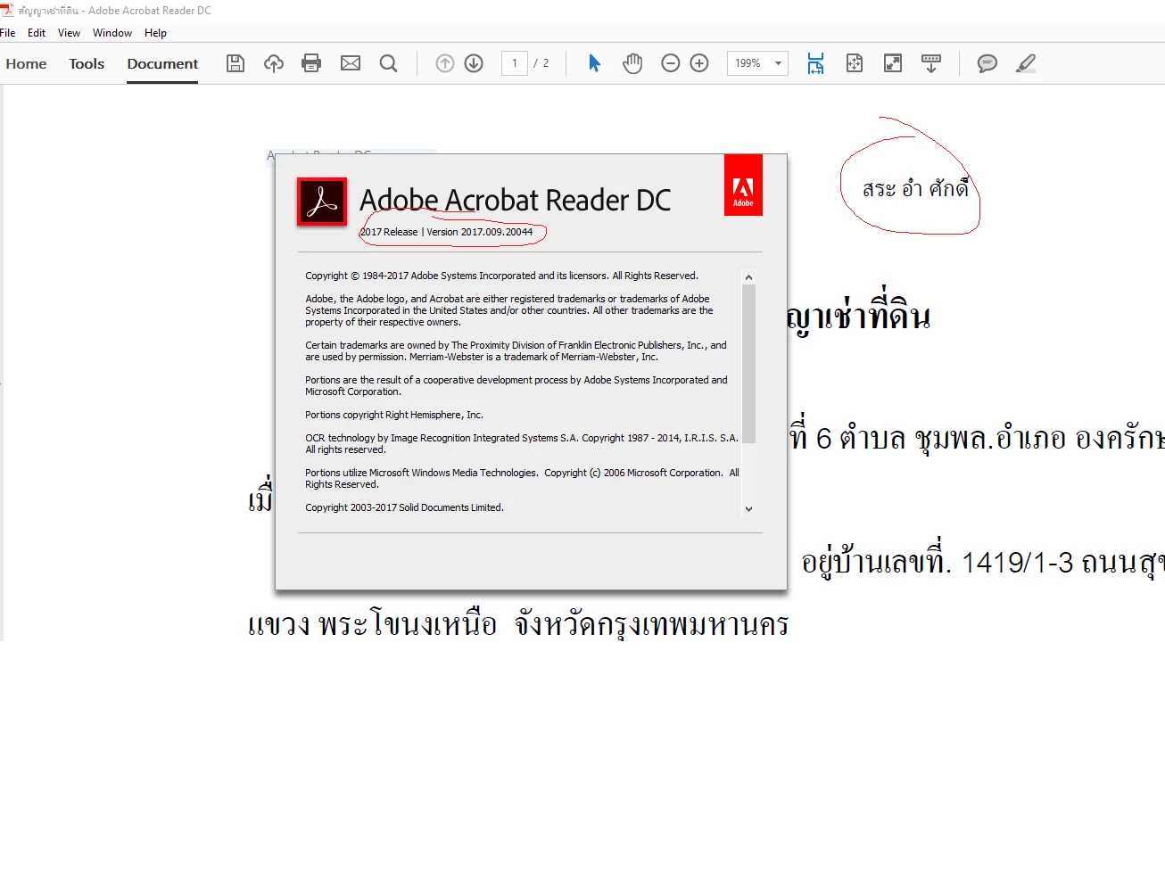Zoom in with the plus icon
This screenshot has width=1165, height=890.
coord(699,63)
